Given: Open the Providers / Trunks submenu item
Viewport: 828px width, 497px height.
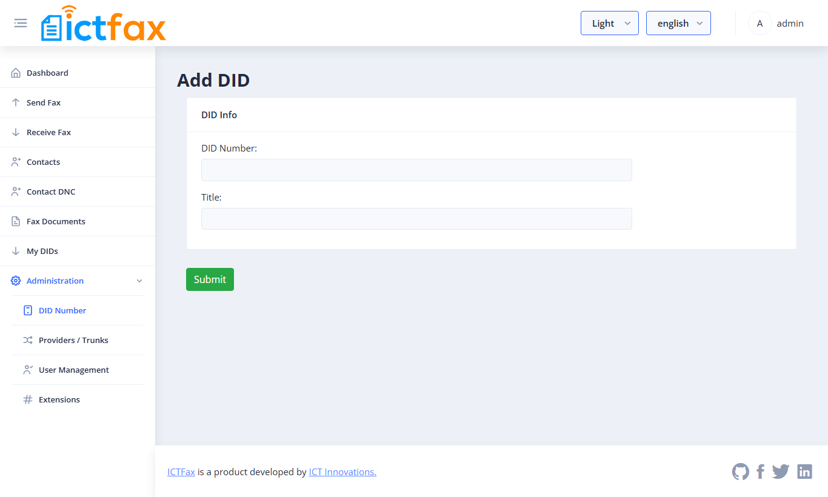Looking at the screenshot, I should (78, 340).
